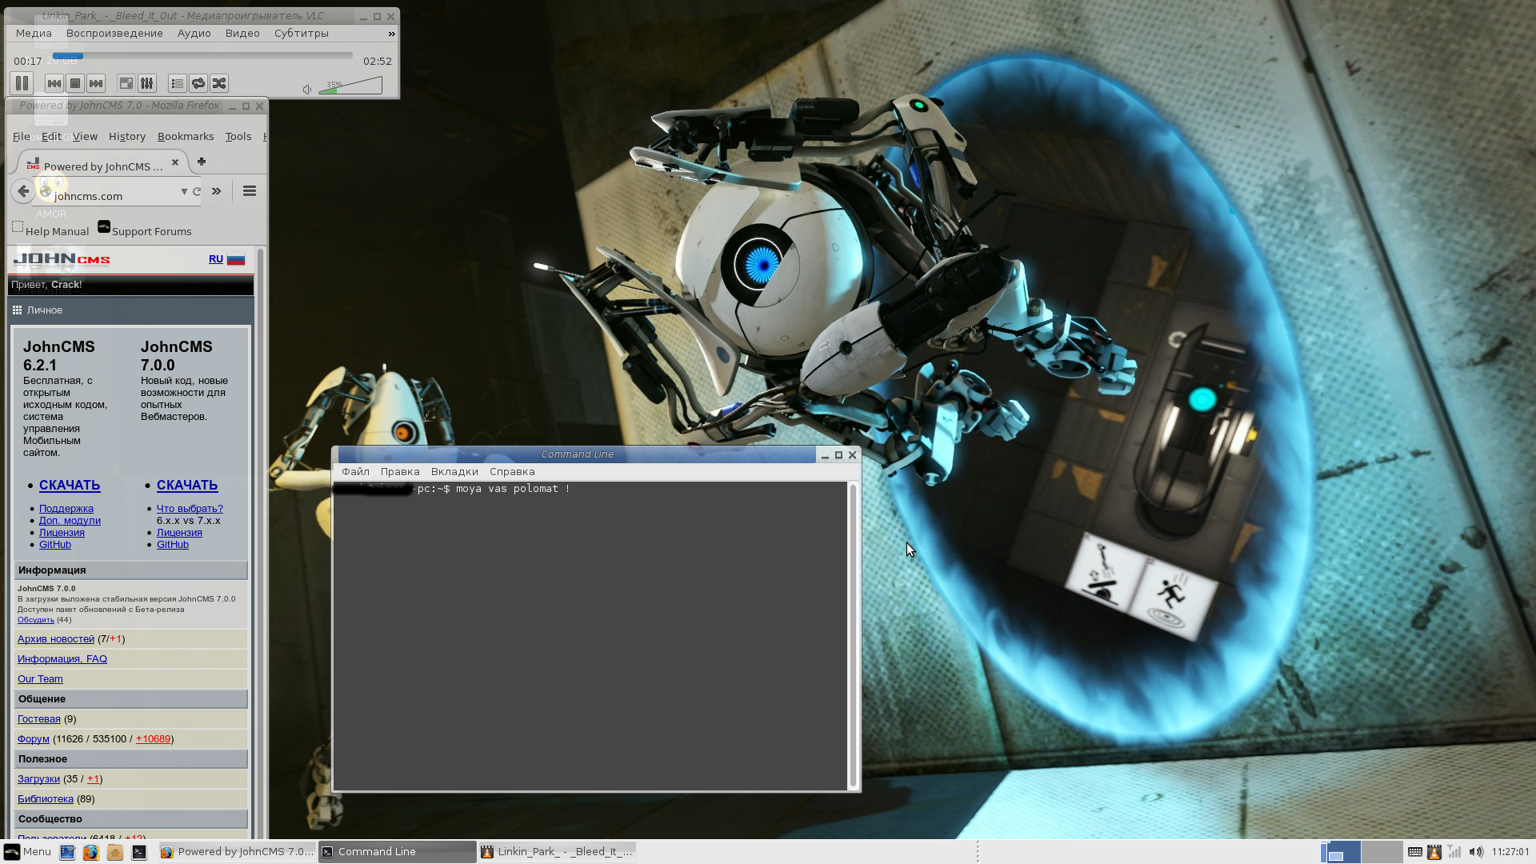Stop the VLC media playback
The image size is (1536, 864).
(x=75, y=83)
